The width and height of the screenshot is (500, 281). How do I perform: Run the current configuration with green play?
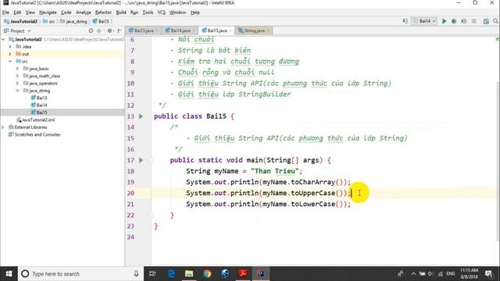[444, 21]
